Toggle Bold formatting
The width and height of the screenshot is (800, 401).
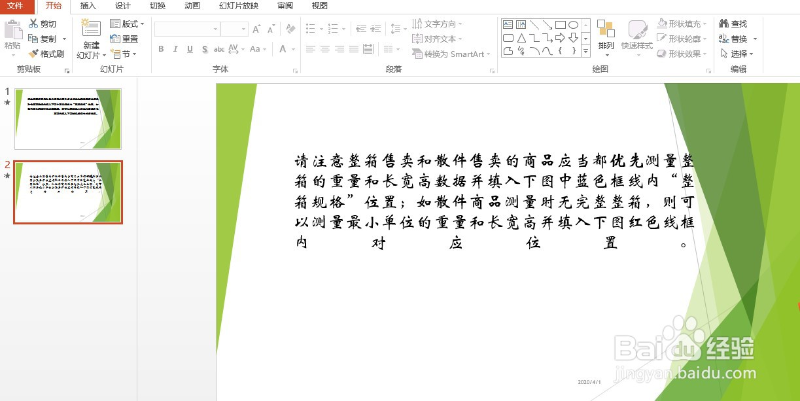pyautogui.click(x=161, y=49)
